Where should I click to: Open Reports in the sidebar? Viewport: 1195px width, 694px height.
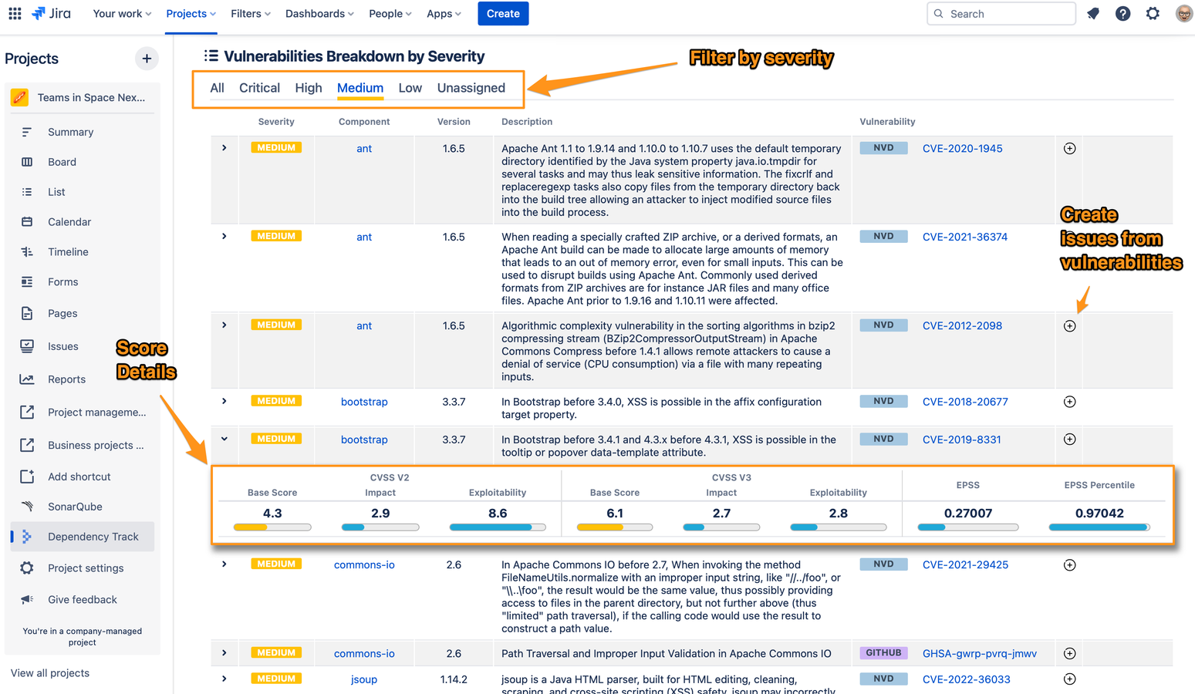(x=83, y=379)
